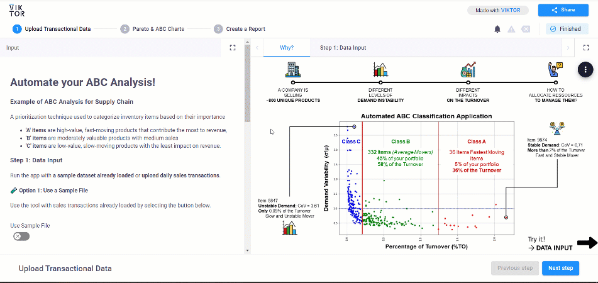The width and height of the screenshot is (598, 283).
Task: Click the warning triangle icon
Action: (x=512, y=29)
